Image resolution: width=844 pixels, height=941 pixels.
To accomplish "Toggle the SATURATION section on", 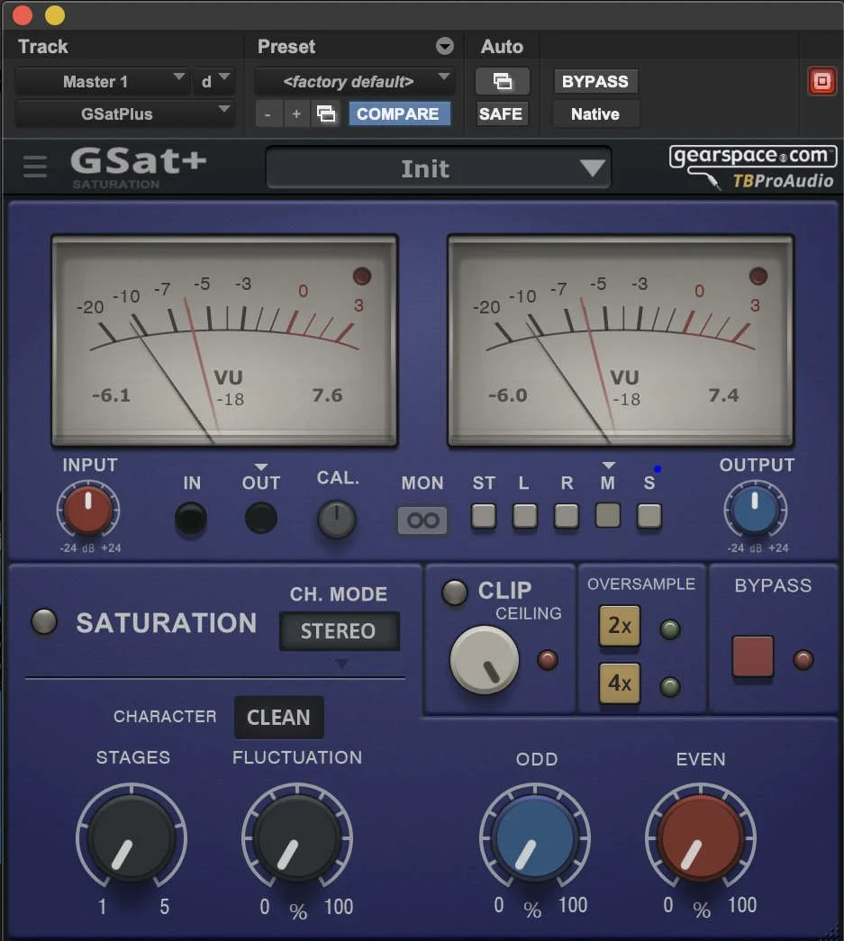I will pyautogui.click(x=43, y=621).
